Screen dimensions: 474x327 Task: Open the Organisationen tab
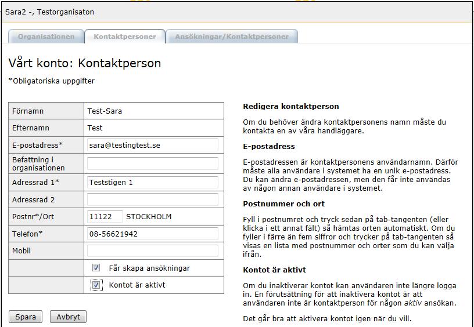[46, 37]
